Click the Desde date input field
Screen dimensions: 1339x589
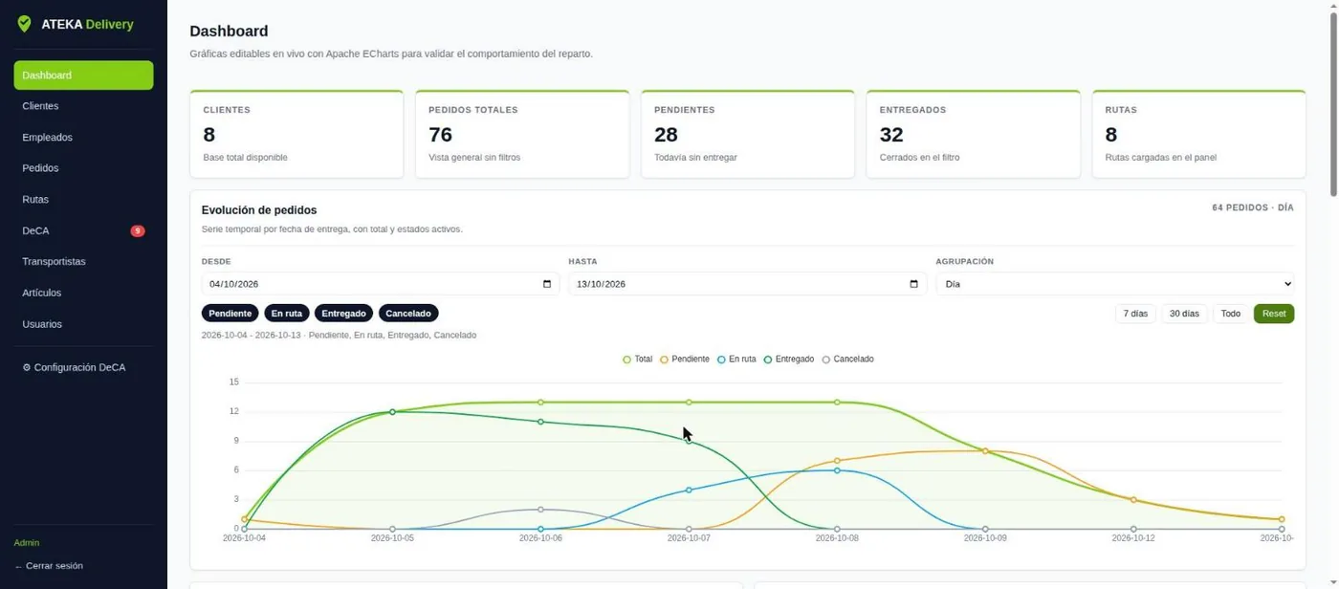(380, 284)
